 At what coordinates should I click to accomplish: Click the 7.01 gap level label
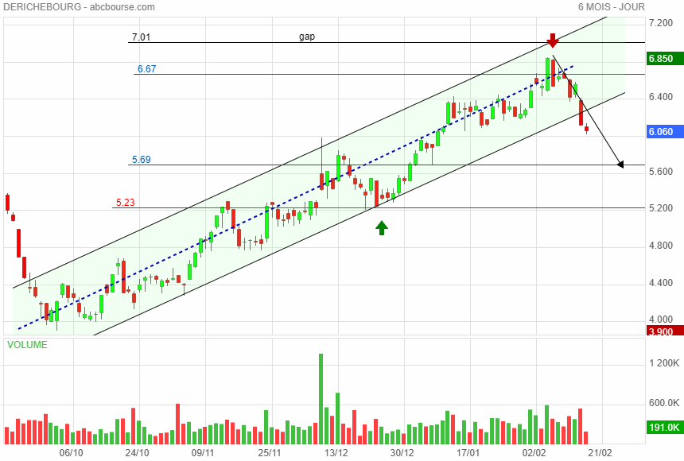141,37
